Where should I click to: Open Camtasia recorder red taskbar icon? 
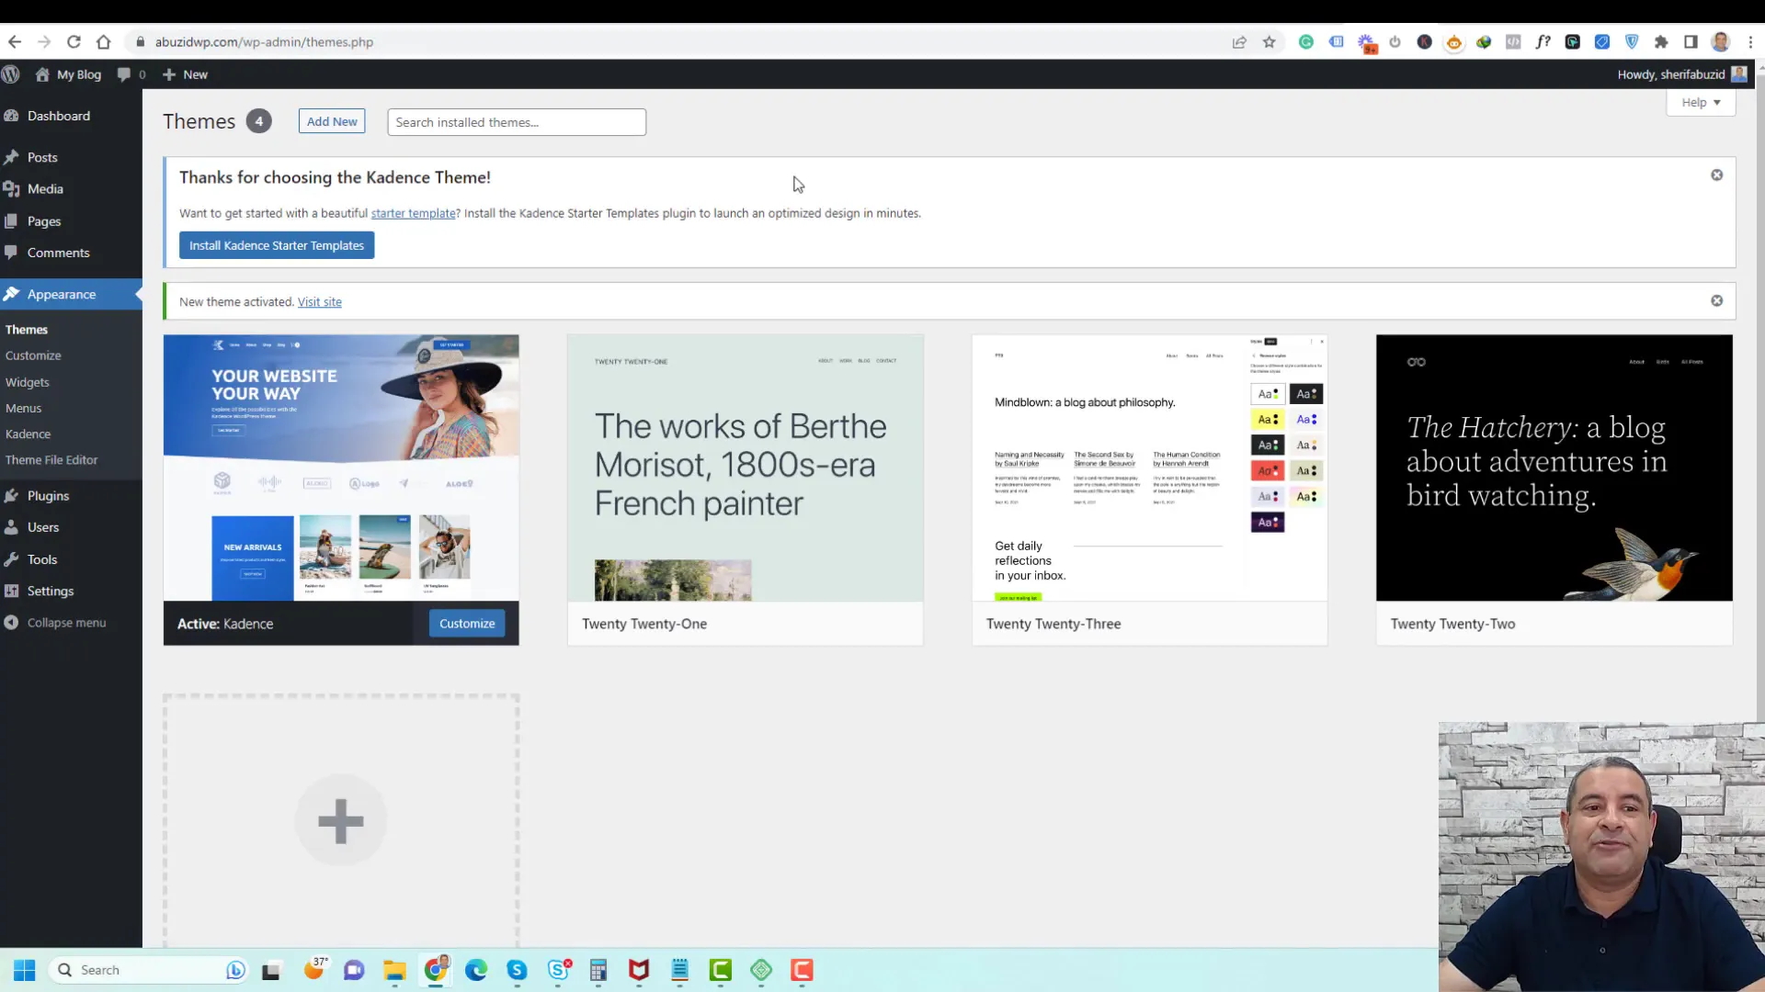coord(802,970)
